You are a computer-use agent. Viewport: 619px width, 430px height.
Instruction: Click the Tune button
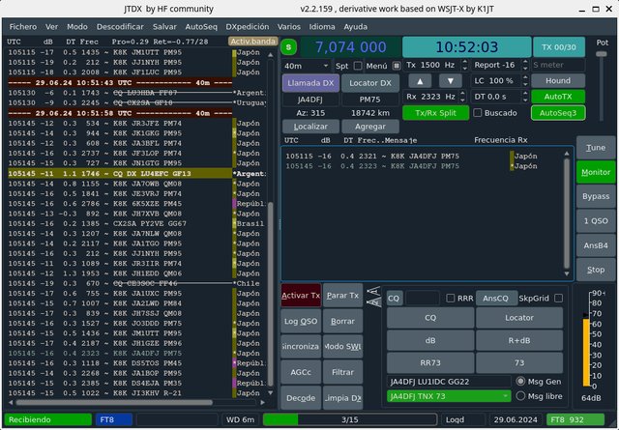pyautogui.click(x=596, y=148)
